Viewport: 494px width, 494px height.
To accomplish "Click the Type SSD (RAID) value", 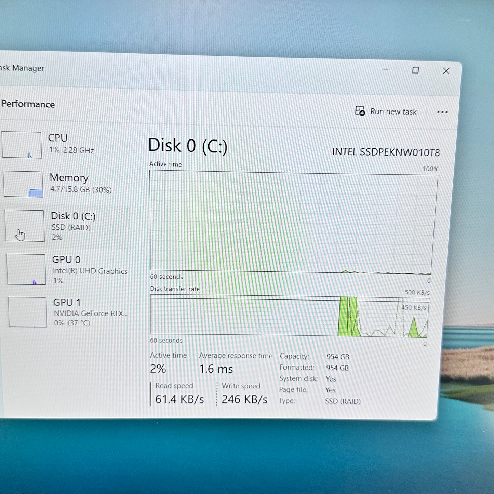I will coord(343,401).
